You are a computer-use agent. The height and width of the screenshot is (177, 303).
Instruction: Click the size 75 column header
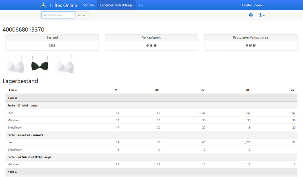tap(116, 90)
